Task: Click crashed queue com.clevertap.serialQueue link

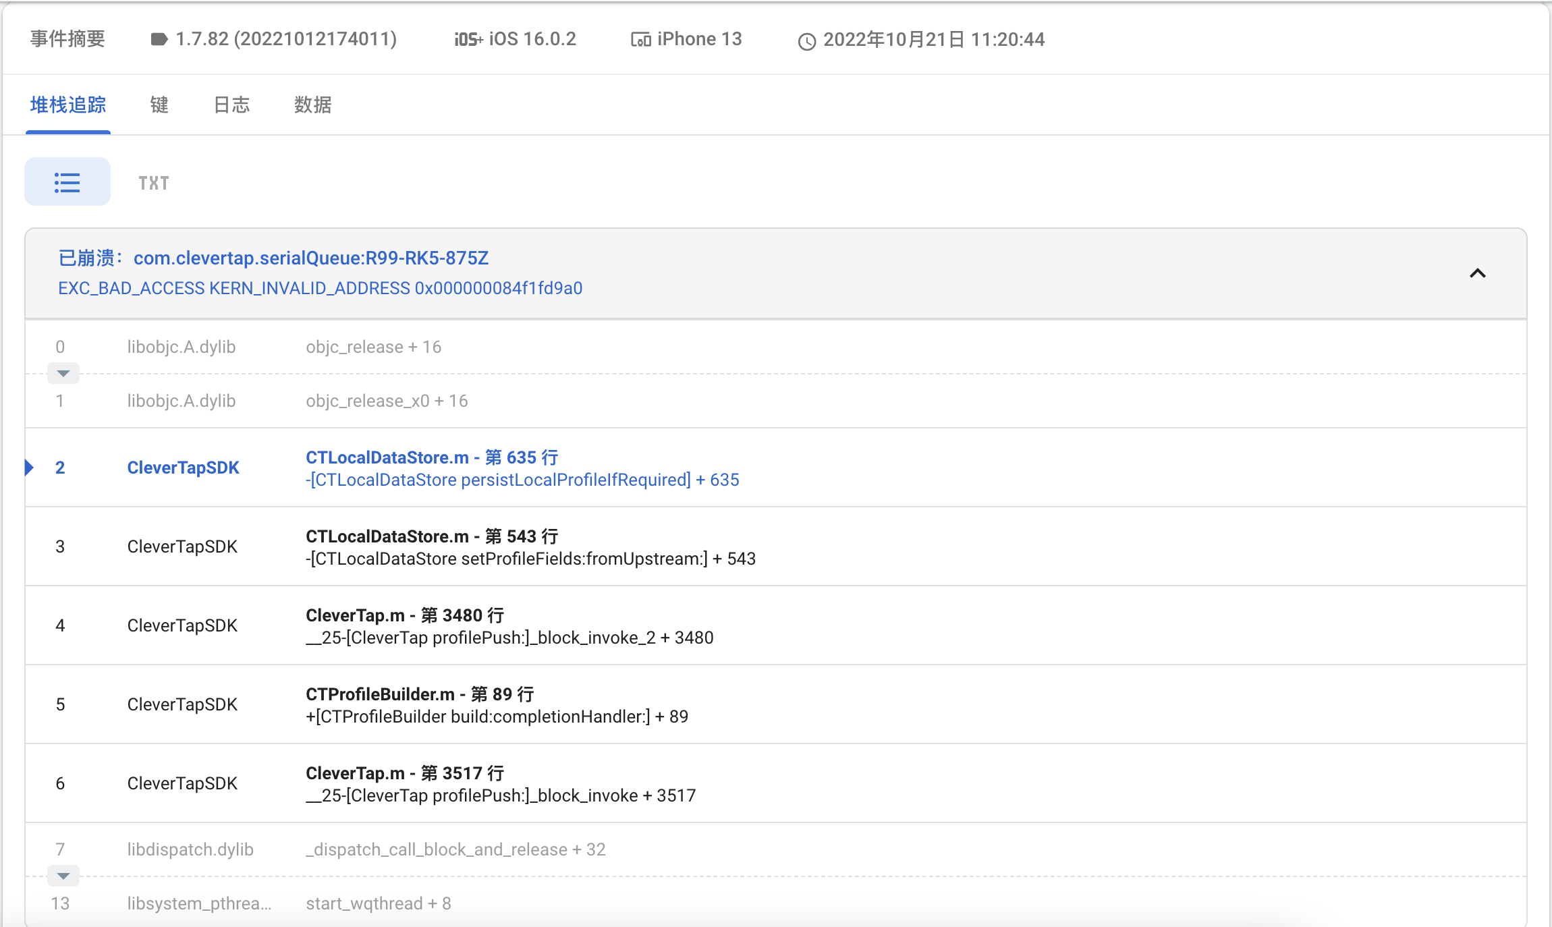Action: [310, 258]
